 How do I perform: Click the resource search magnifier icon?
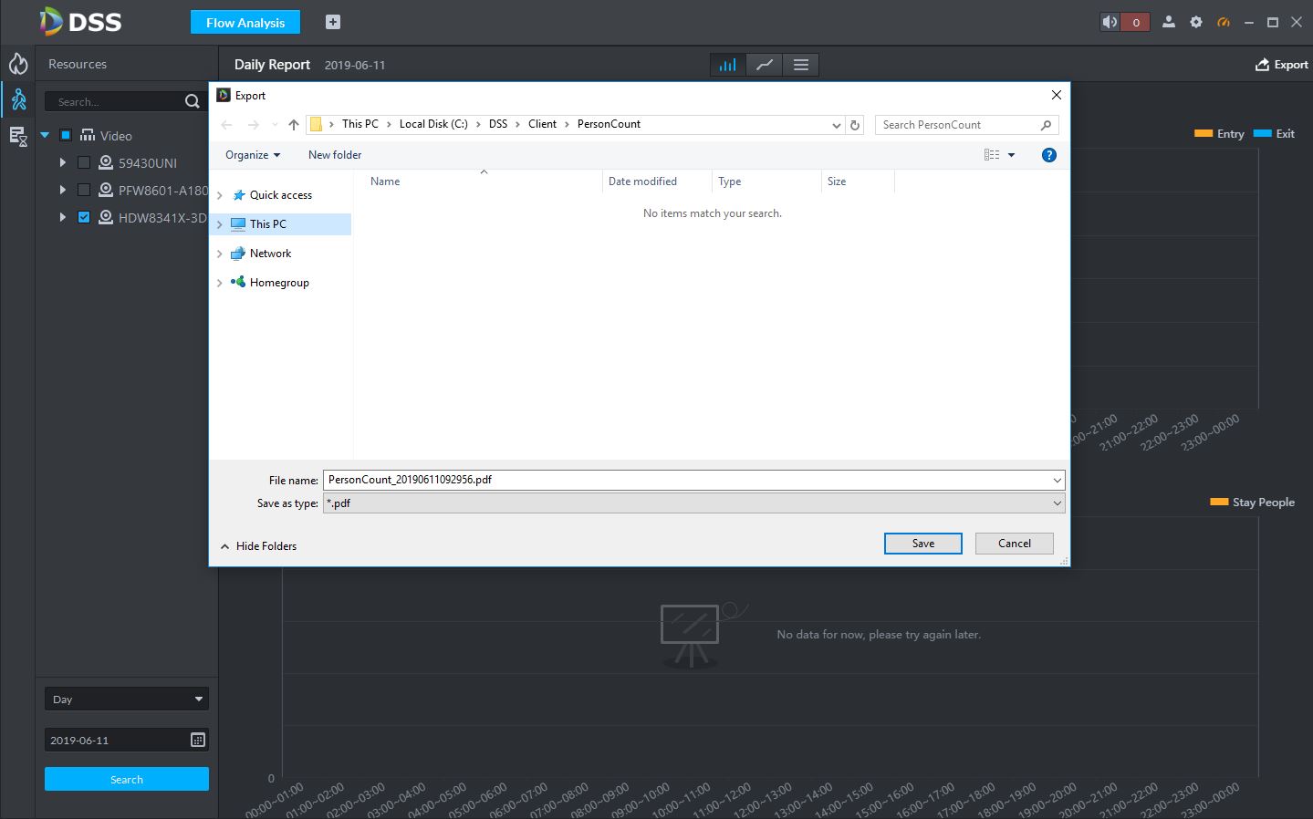coord(193,101)
